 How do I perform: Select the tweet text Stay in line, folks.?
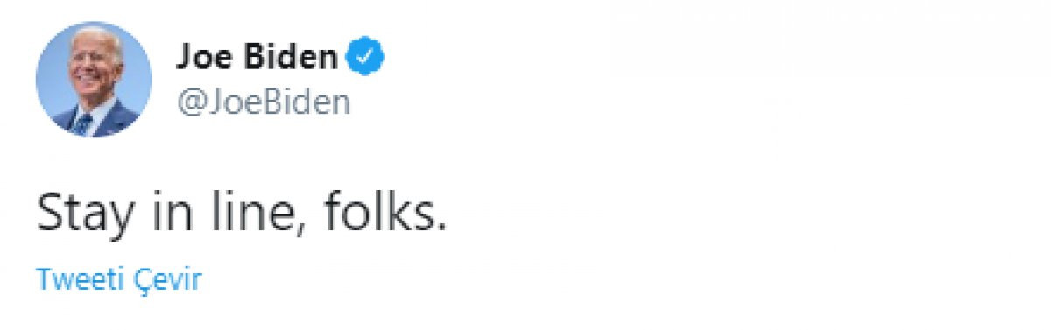[242, 213]
